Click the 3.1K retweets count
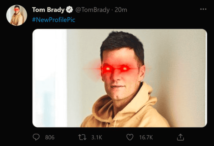The image size is (214, 146). click(x=97, y=137)
